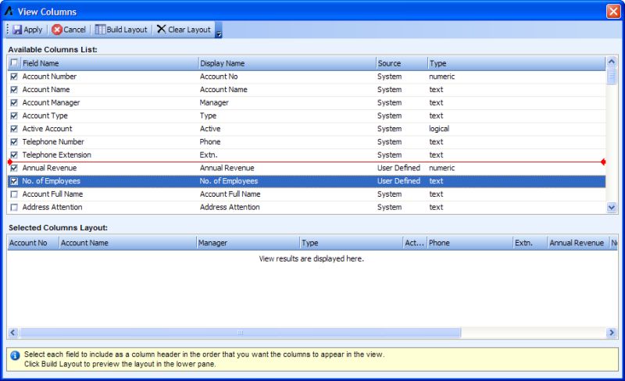
Task: Uncheck the Account Name checkbox
Action: click(14, 90)
